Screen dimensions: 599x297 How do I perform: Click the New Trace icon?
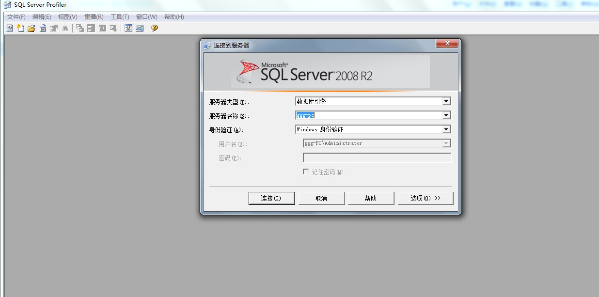pos(9,28)
